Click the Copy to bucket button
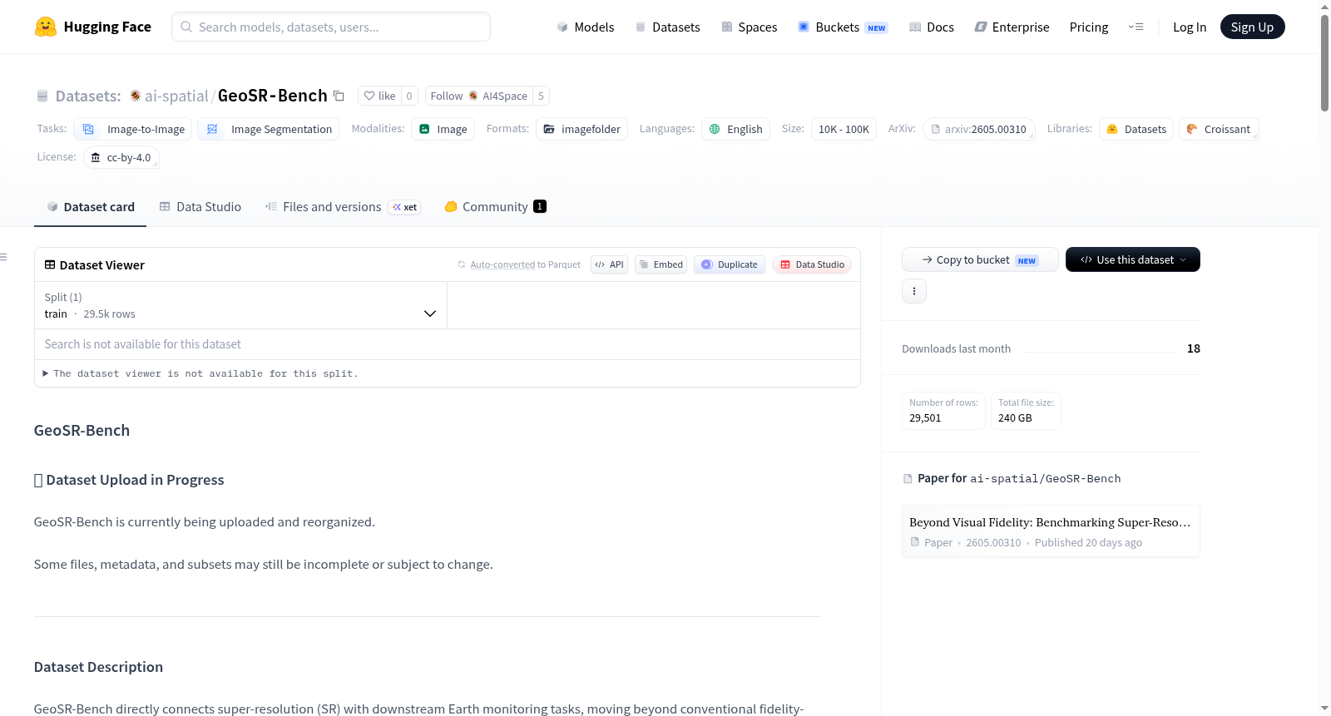 [x=980, y=259]
